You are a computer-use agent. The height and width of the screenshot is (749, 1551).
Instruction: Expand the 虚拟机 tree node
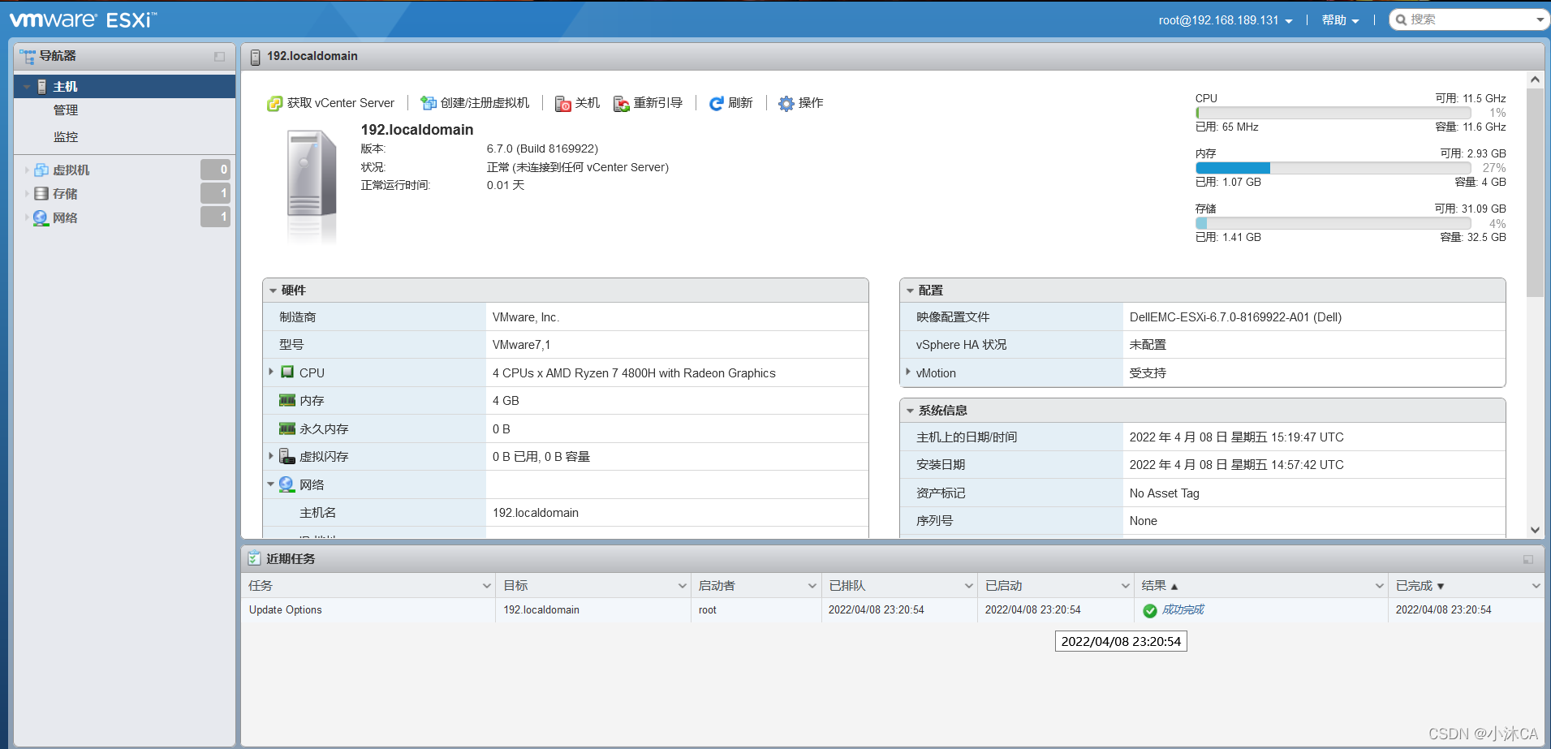tap(27, 170)
